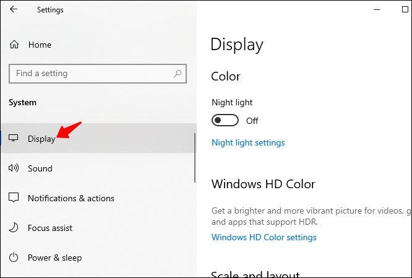Click the search magnifier icon
The height and width of the screenshot is (278, 412).
point(178,74)
